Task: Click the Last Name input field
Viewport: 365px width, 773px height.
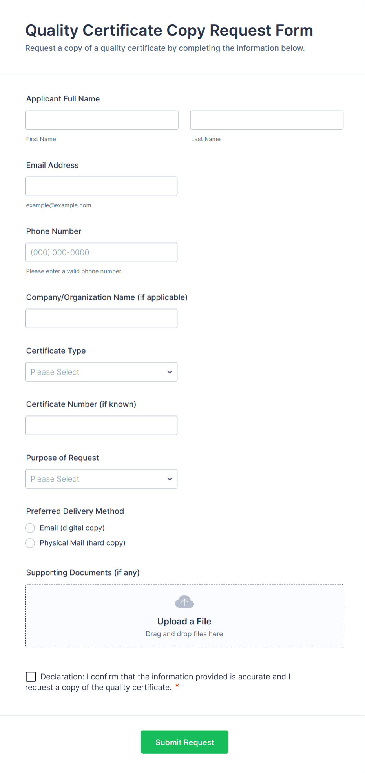Action: coord(266,120)
